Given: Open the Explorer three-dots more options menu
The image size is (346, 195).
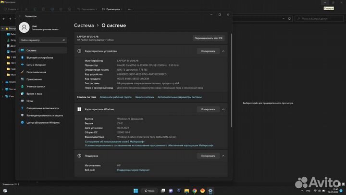Looking at the screenshot, I should click(130, 9).
